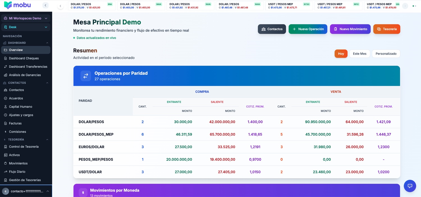The width and height of the screenshot is (421, 197).
Task: Choose the Personalizado period option
Action: 386,54
